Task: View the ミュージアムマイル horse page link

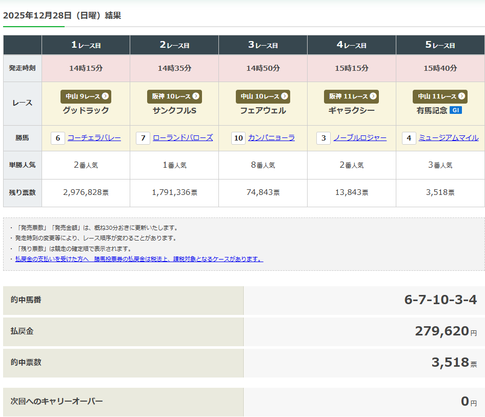Action: (449, 138)
